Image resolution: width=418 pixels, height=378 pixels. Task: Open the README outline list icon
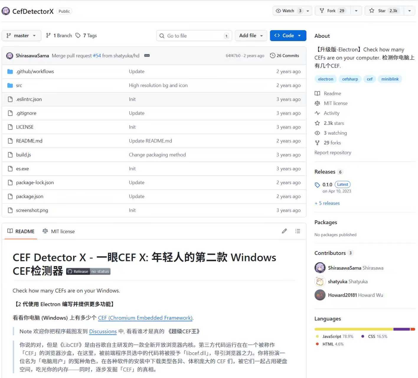coord(298,231)
